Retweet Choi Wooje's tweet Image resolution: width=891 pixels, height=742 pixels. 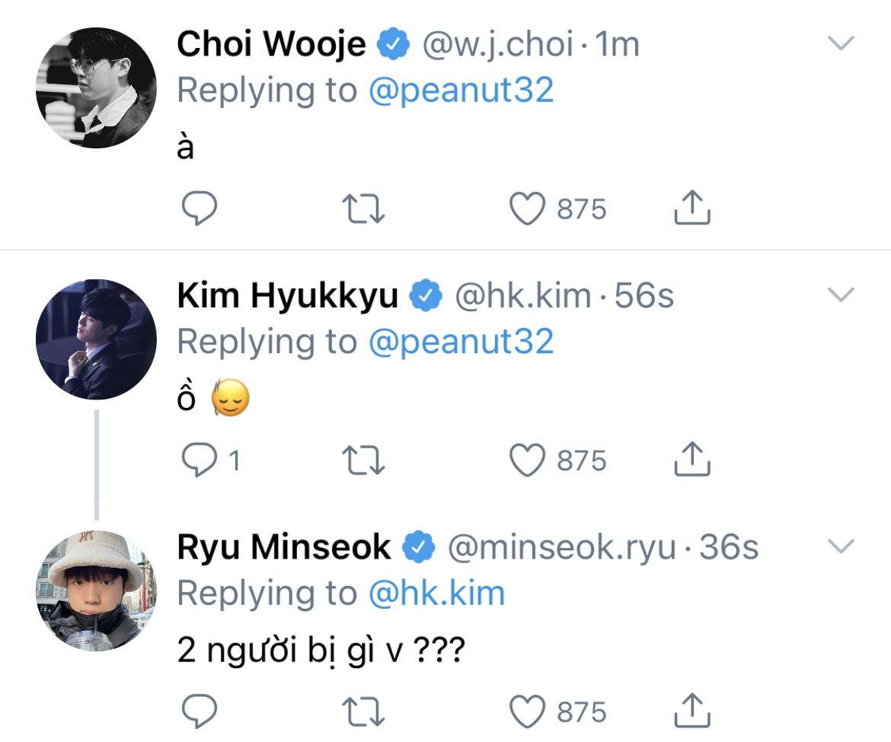point(363,209)
